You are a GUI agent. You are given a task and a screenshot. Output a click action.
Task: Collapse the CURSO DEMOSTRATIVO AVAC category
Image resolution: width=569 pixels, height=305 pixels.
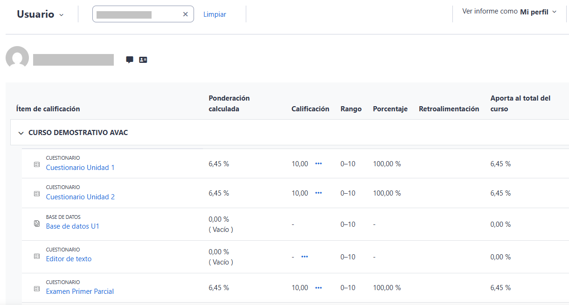[x=21, y=133]
